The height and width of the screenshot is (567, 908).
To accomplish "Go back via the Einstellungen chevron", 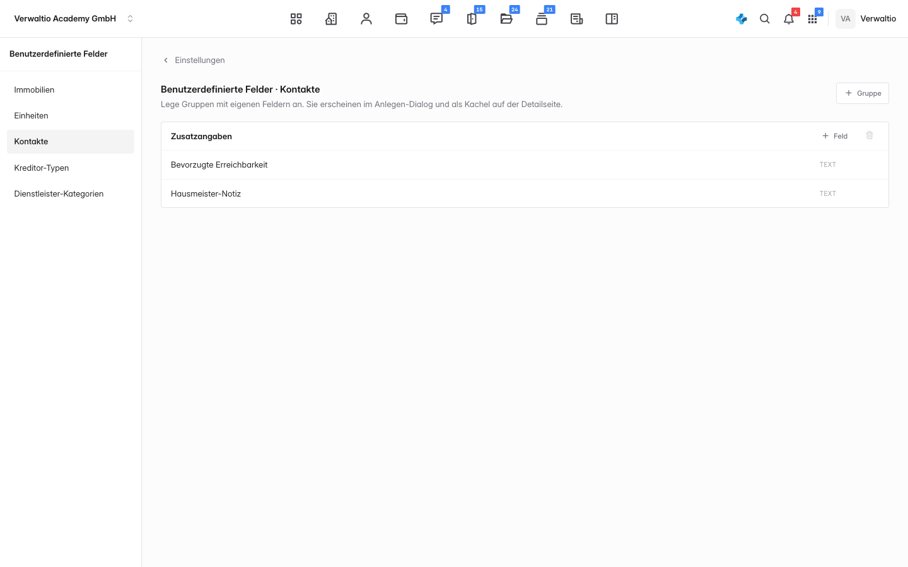I will 166,60.
